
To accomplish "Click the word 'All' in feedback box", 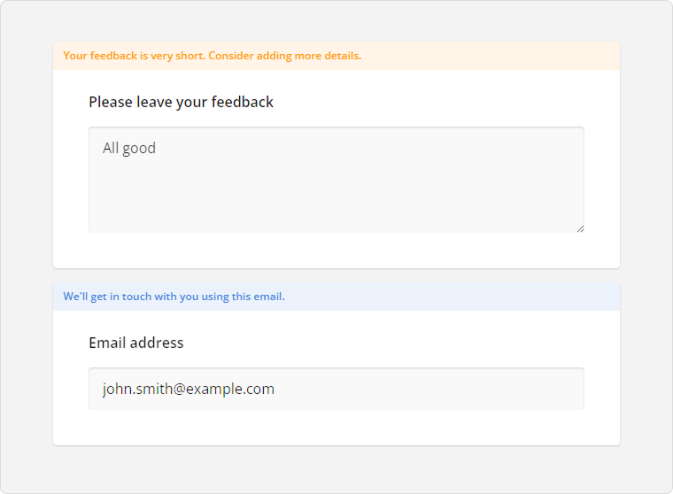I will 111,148.
